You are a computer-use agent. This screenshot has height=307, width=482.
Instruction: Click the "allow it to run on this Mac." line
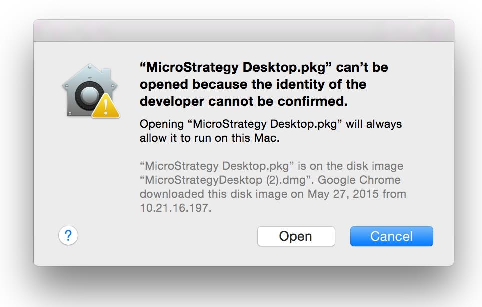209,138
